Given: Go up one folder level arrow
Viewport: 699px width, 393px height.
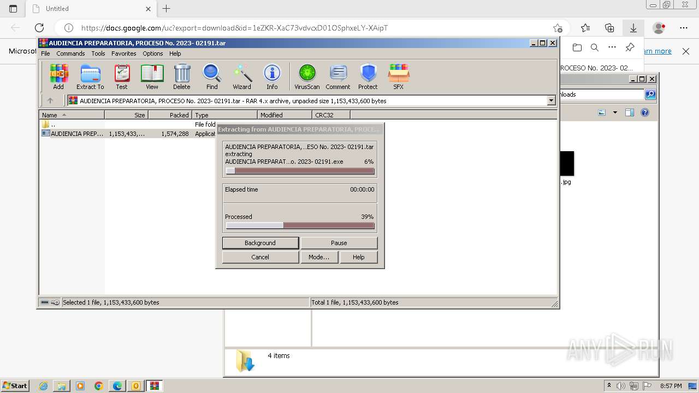Looking at the screenshot, I should coord(50,100).
